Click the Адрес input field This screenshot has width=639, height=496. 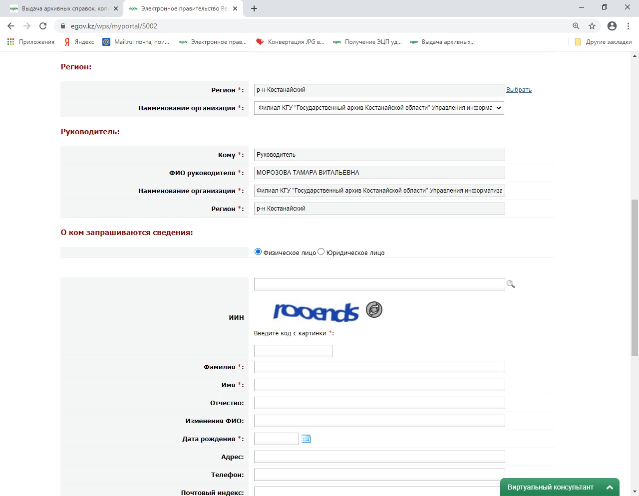pos(379,457)
